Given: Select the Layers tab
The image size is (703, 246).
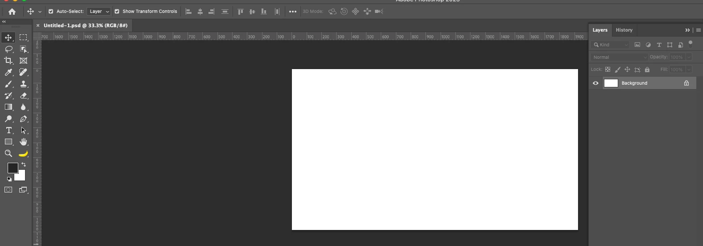Looking at the screenshot, I should (x=600, y=30).
